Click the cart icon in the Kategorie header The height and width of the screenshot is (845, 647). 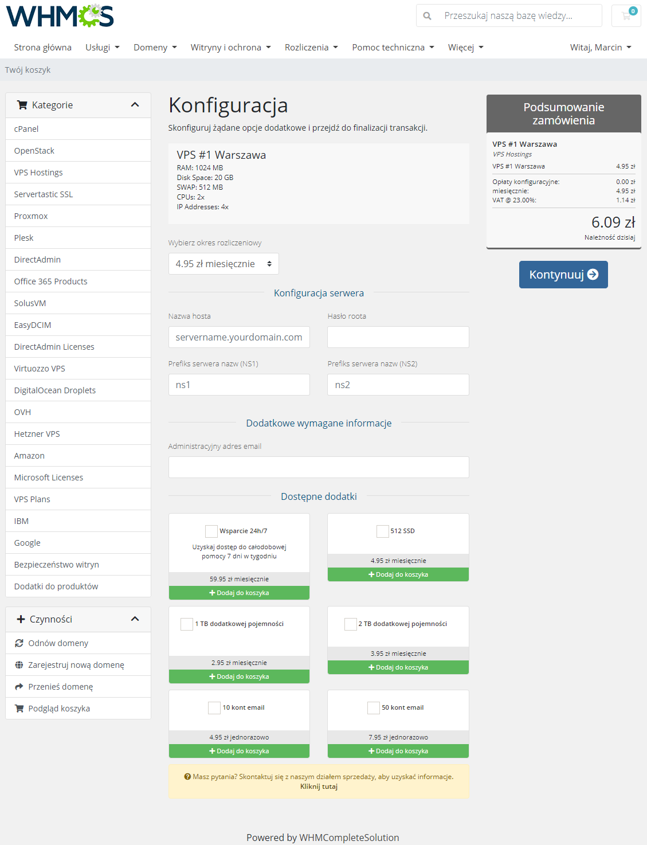click(x=23, y=105)
